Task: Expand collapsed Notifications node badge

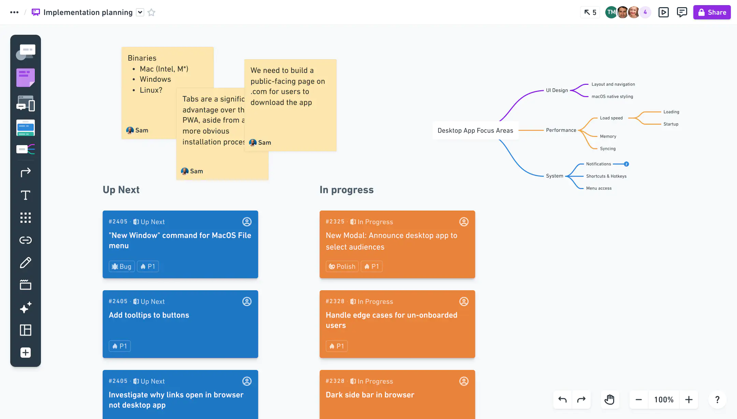Action: (x=626, y=164)
